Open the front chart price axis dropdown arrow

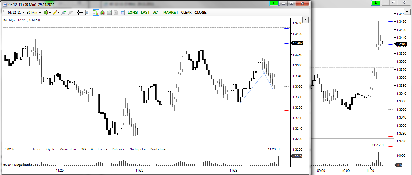point(305,20)
